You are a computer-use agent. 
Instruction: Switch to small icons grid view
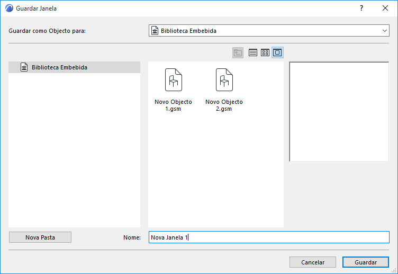tap(265, 52)
